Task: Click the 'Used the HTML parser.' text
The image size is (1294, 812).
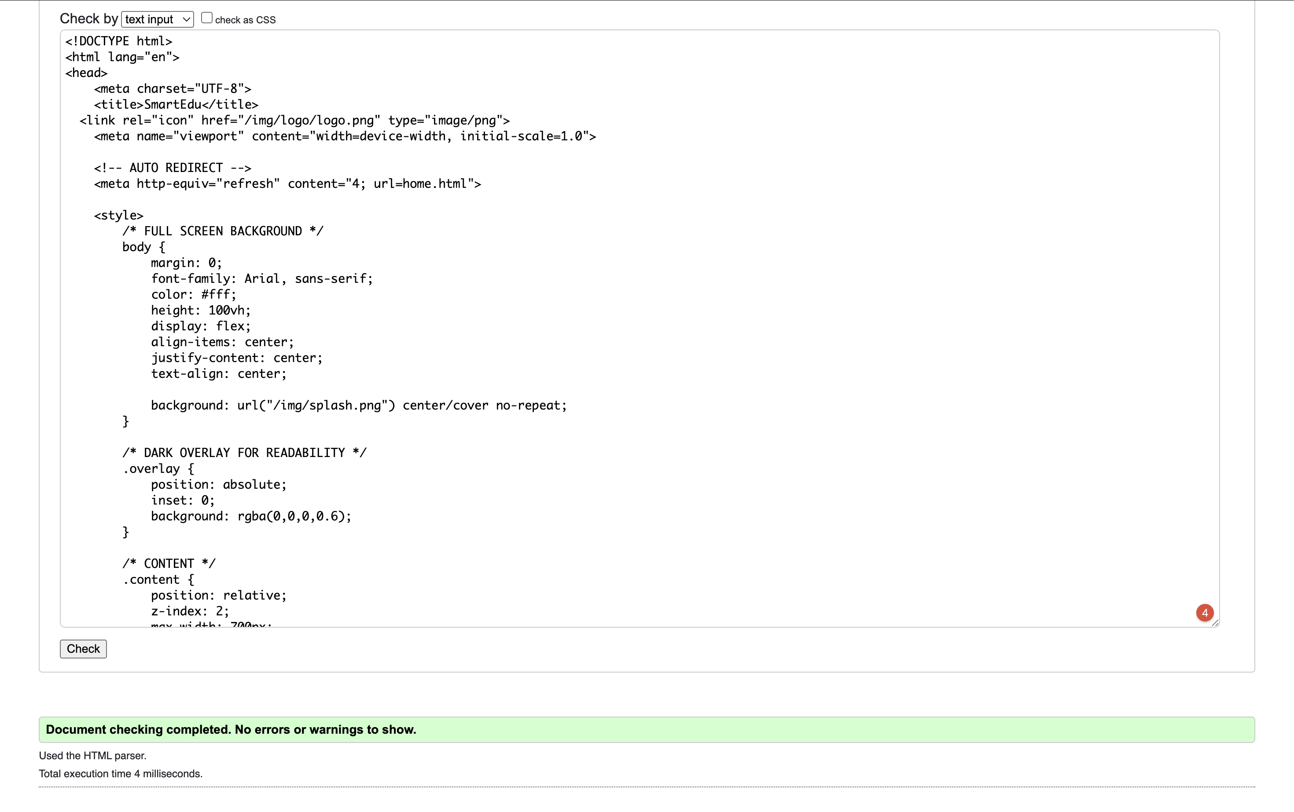Action: click(92, 756)
